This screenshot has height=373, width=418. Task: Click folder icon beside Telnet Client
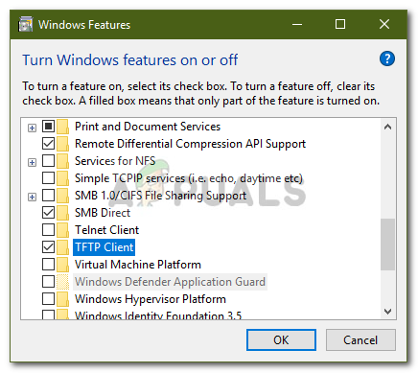[x=62, y=230]
